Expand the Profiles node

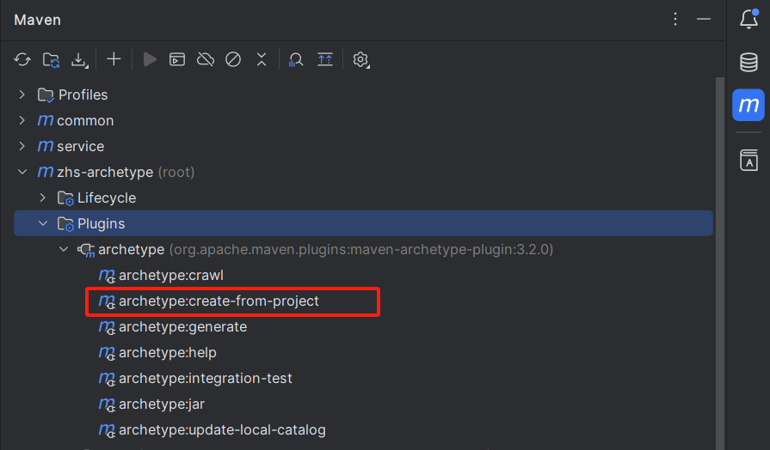coord(22,94)
